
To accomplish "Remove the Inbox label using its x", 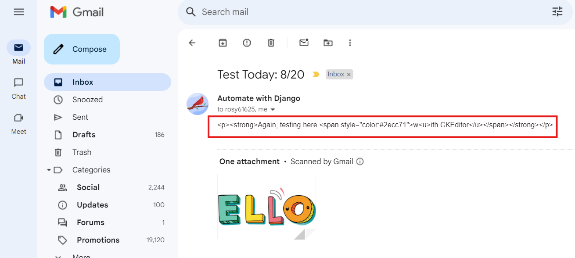I will (x=349, y=75).
